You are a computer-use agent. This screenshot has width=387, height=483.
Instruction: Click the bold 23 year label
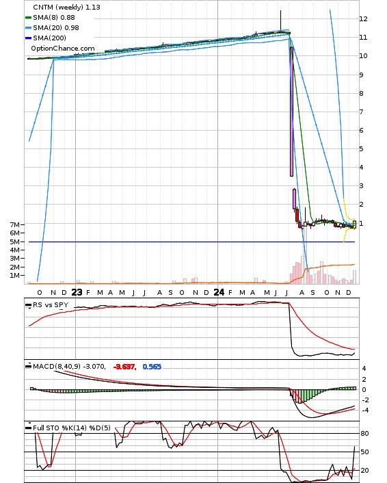click(x=77, y=292)
